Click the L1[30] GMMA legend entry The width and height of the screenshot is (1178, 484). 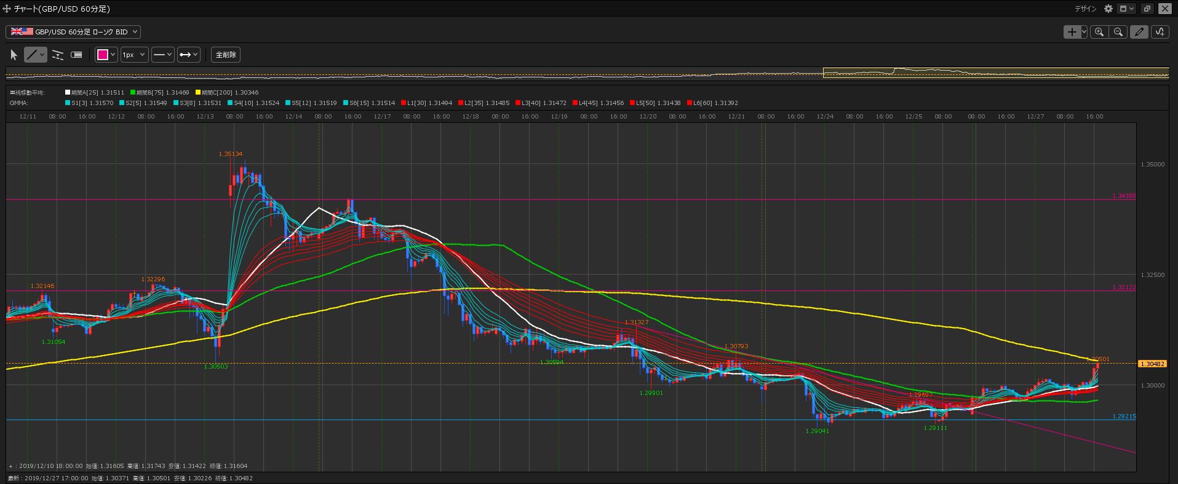(426, 103)
